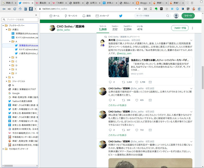Select the Twitterの高度な検索 bookmark

pyautogui.click(x=22, y=101)
